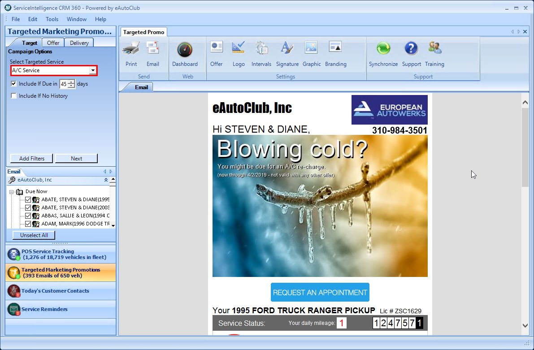
Task: Click the Support question mark icon
Action: pos(411,48)
